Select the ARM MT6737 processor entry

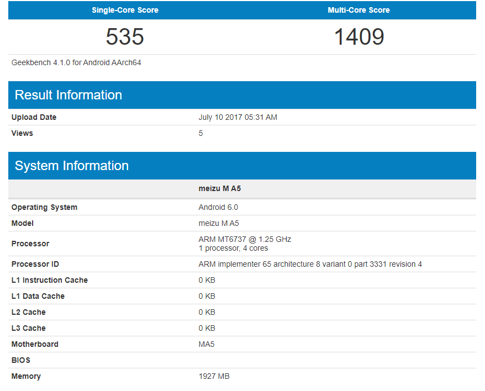(x=245, y=239)
